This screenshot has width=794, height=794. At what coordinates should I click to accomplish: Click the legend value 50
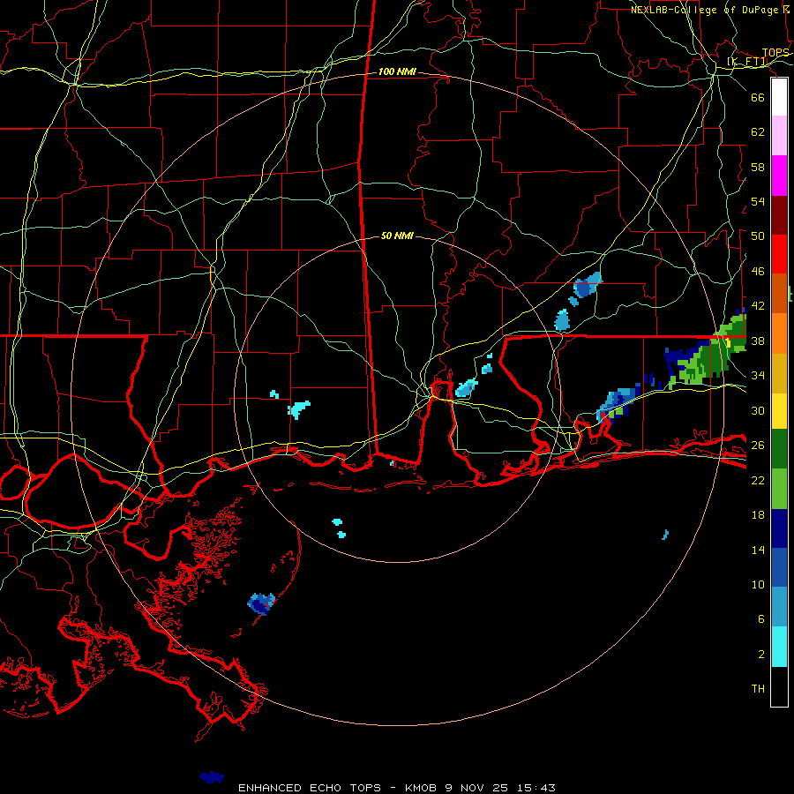pos(758,236)
